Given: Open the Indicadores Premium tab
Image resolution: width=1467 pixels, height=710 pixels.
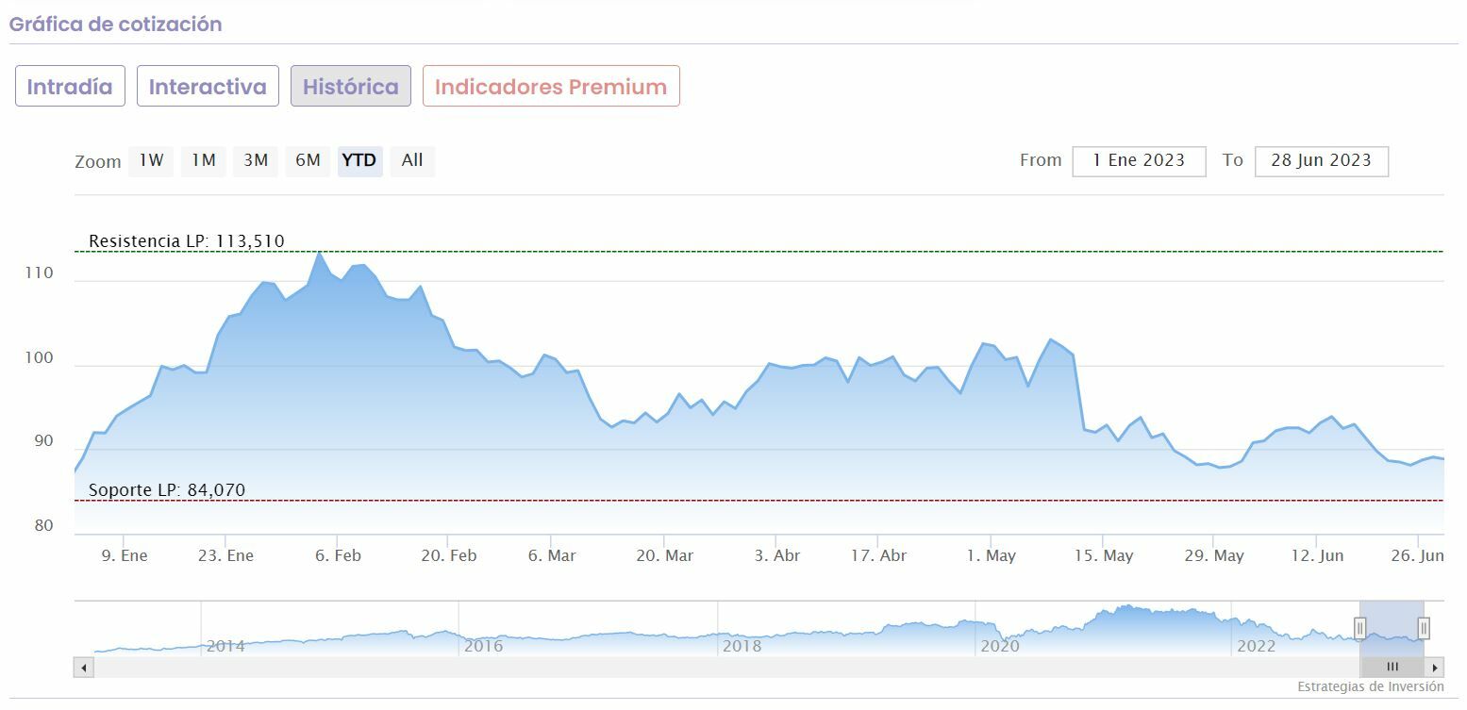Looking at the screenshot, I should (551, 87).
